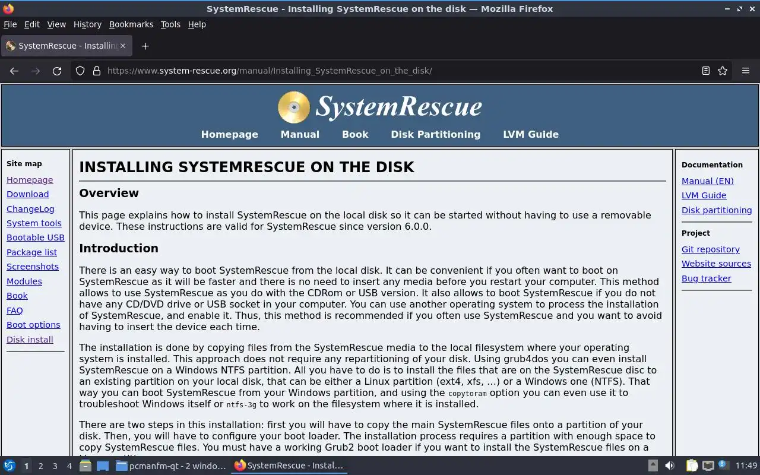Switch to the SystemRescue Firefox taskbar entry
The width and height of the screenshot is (760, 475).
(x=289, y=466)
